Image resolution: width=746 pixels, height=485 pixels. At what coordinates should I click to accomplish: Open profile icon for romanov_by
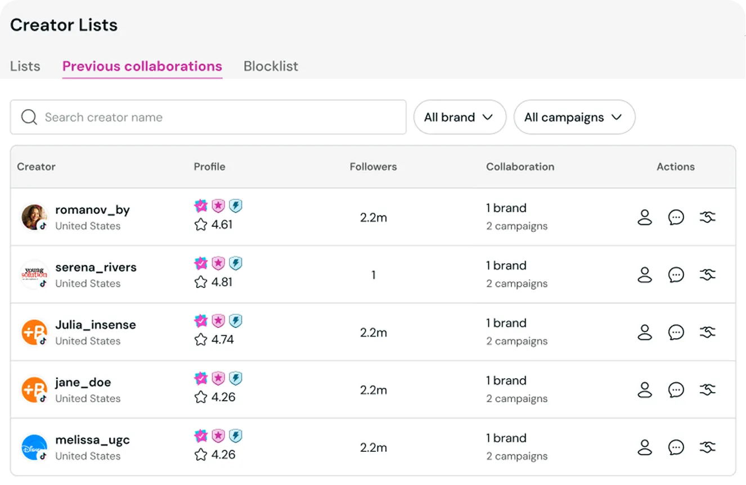click(x=645, y=217)
